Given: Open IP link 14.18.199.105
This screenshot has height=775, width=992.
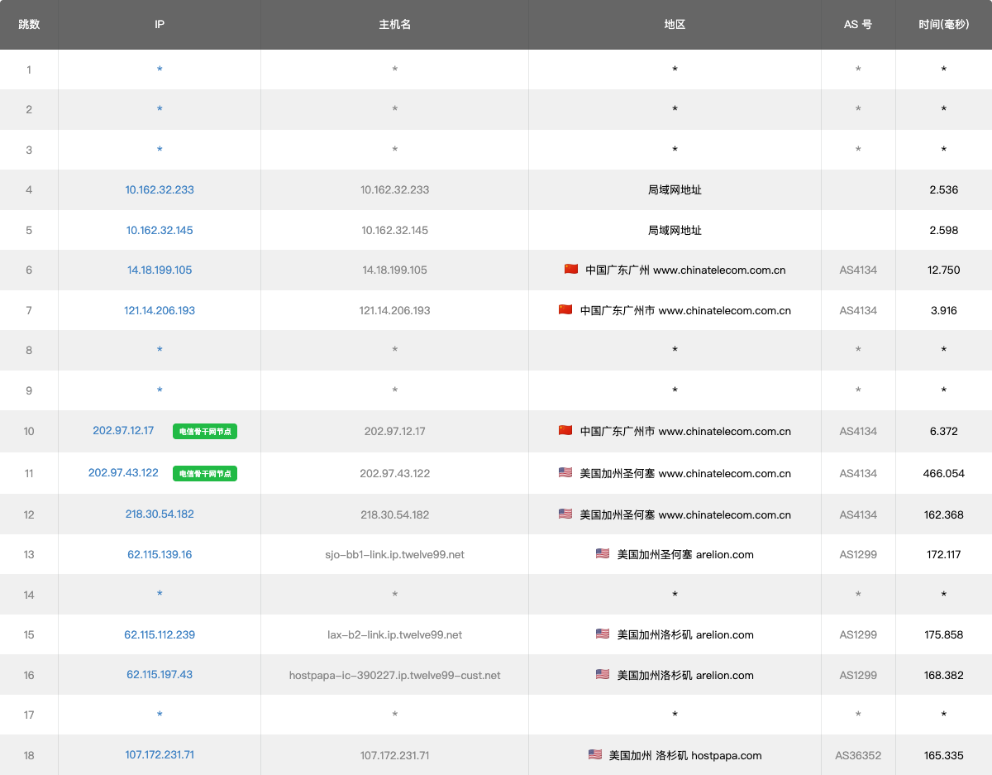Looking at the screenshot, I should click(160, 270).
